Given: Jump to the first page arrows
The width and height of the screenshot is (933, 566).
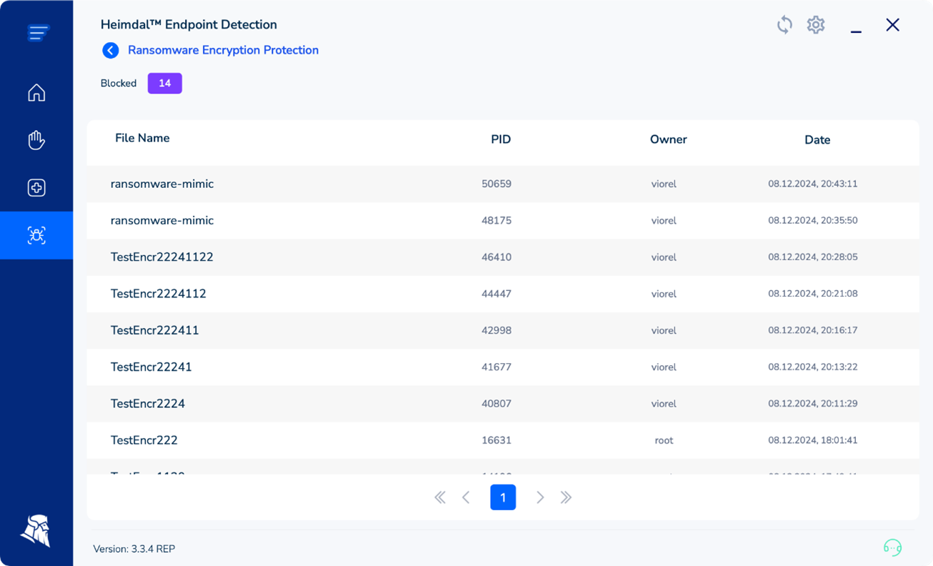Looking at the screenshot, I should pos(440,497).
